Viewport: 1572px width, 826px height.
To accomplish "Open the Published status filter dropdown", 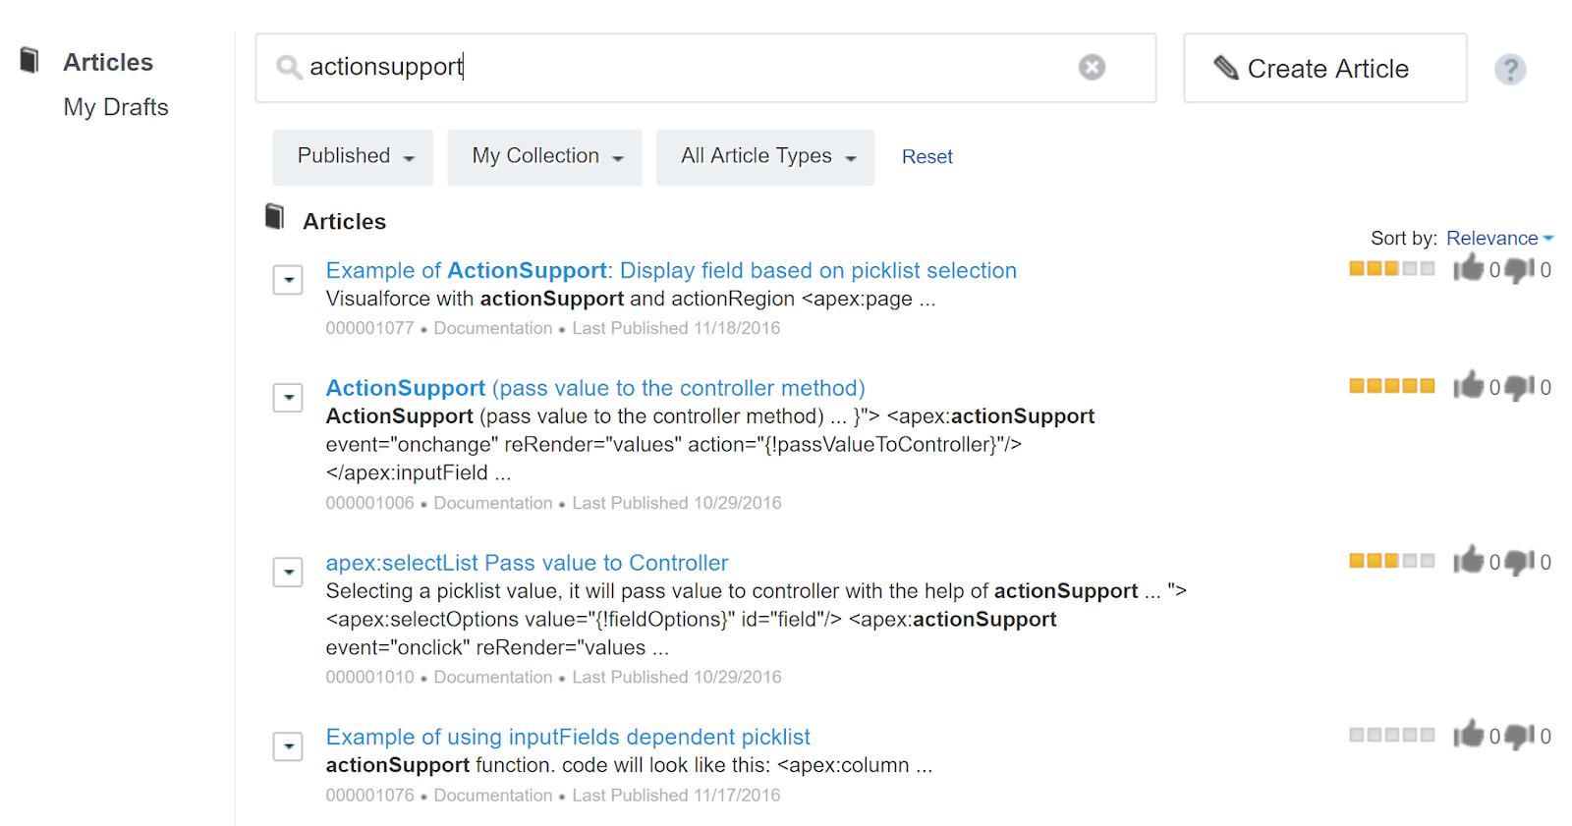I will point(353,157).
